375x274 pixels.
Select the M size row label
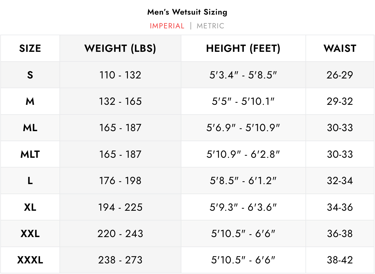click(30, 101)
